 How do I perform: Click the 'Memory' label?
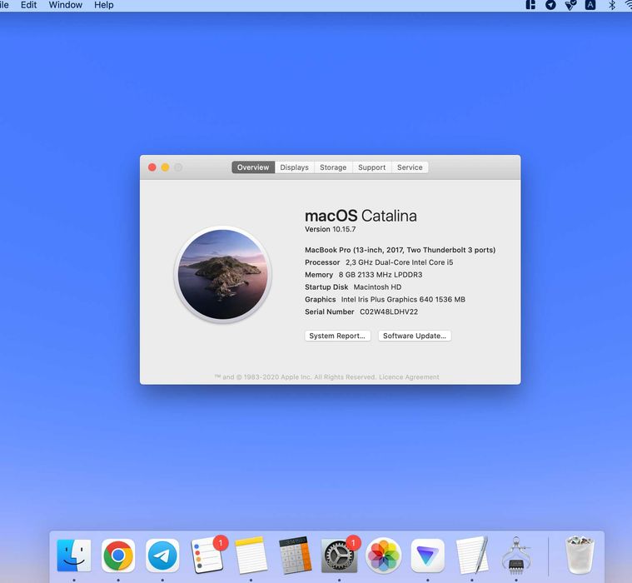click(319, 275)
